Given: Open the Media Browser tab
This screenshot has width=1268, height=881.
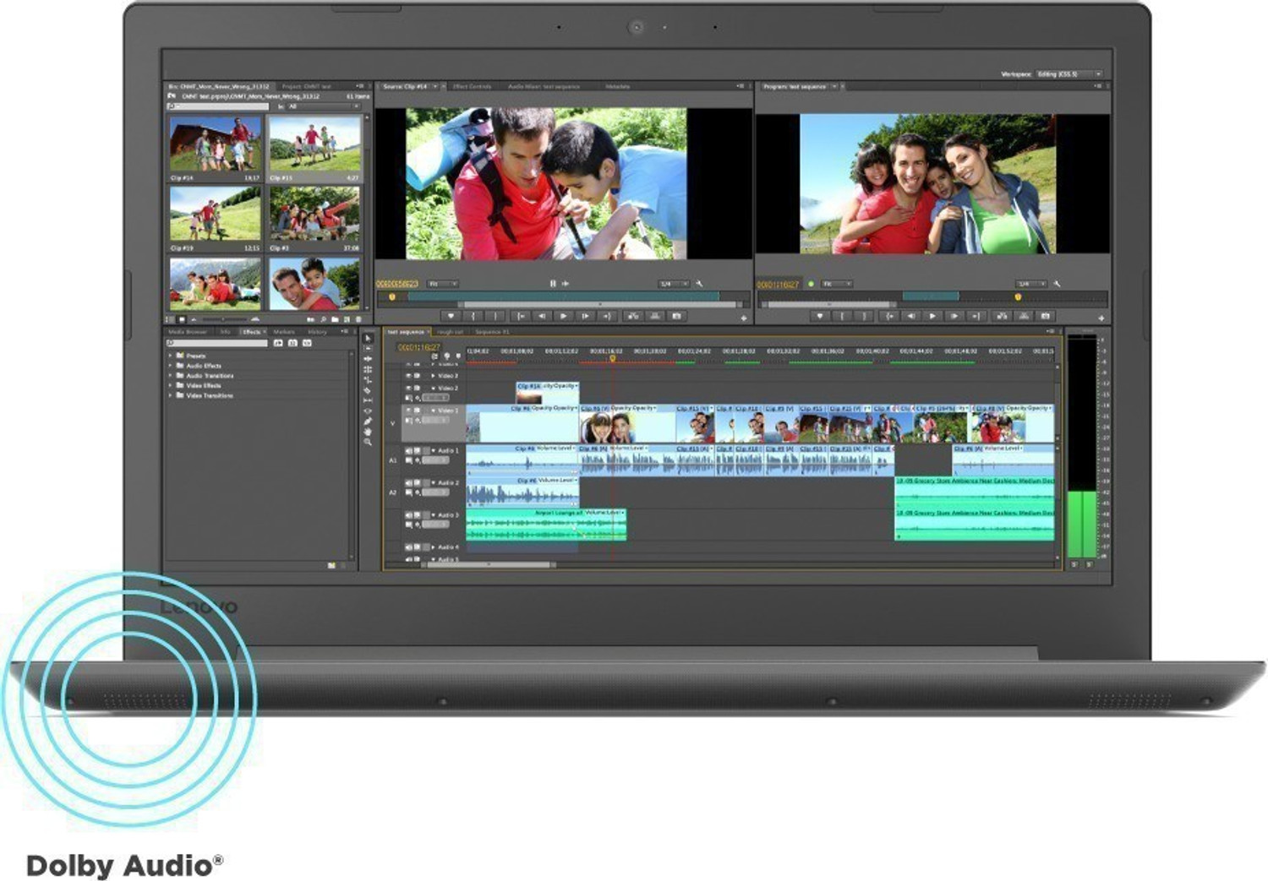Looking at the screenshot, I should click(x=187, y=332).
